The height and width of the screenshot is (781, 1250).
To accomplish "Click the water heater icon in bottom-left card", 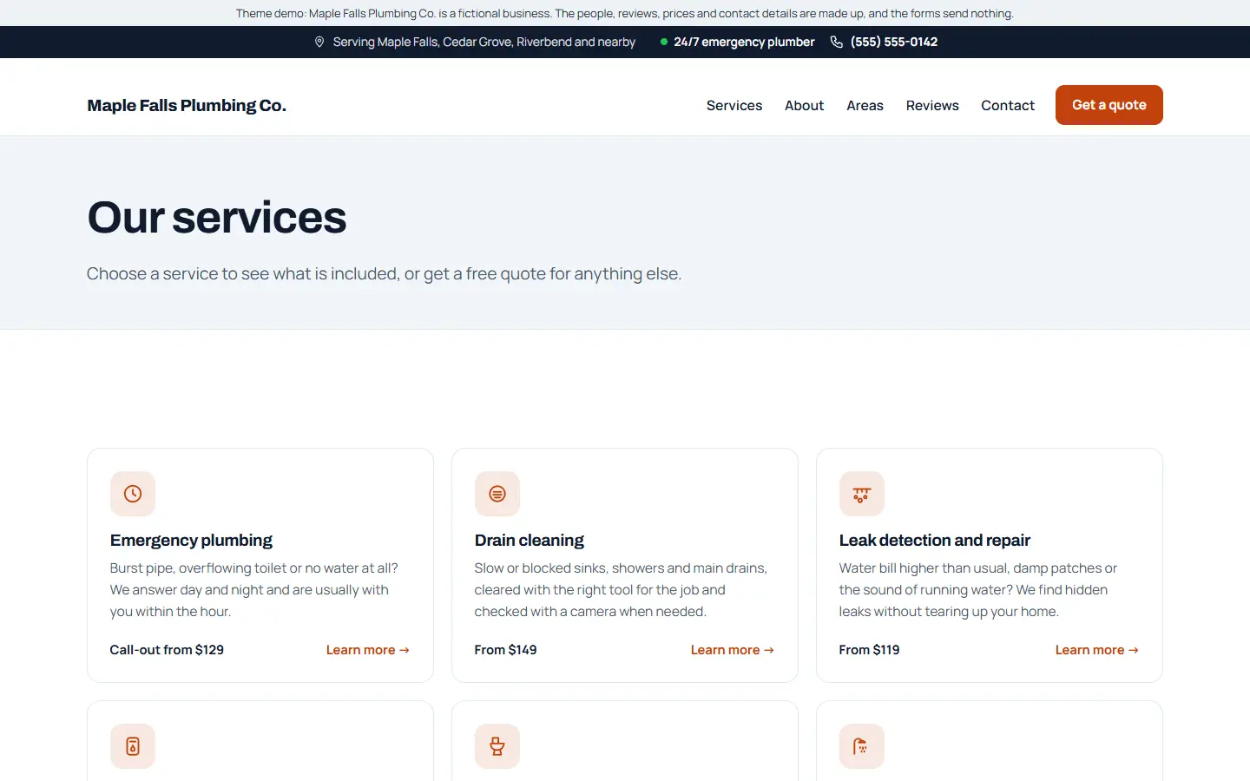I will point(133,746).
